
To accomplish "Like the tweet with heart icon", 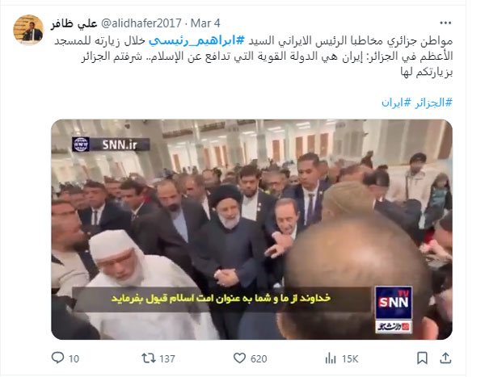I will (x=239, y=358).
